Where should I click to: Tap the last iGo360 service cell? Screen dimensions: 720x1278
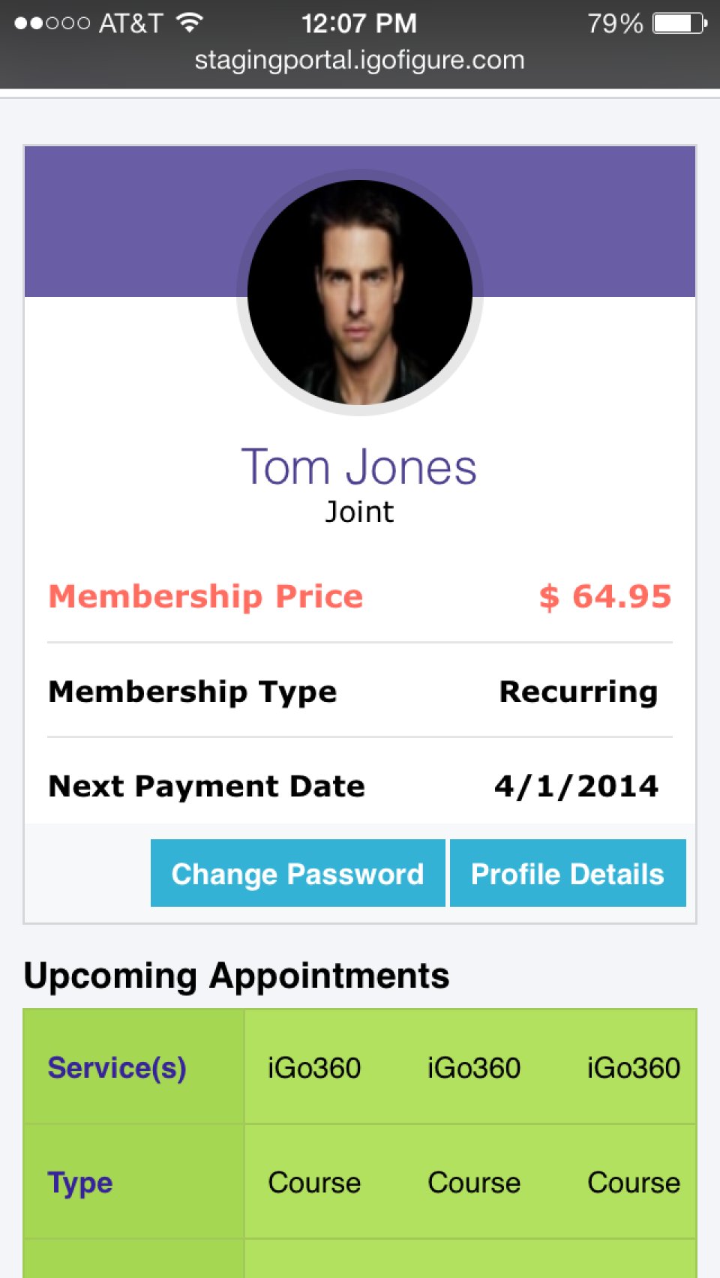[x=634, y=1068]
